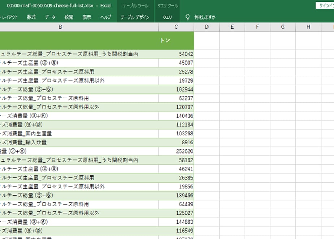
Task: Click ルチーズ生産量 (②+③) cell beside 45007
Action: point(79,63)
